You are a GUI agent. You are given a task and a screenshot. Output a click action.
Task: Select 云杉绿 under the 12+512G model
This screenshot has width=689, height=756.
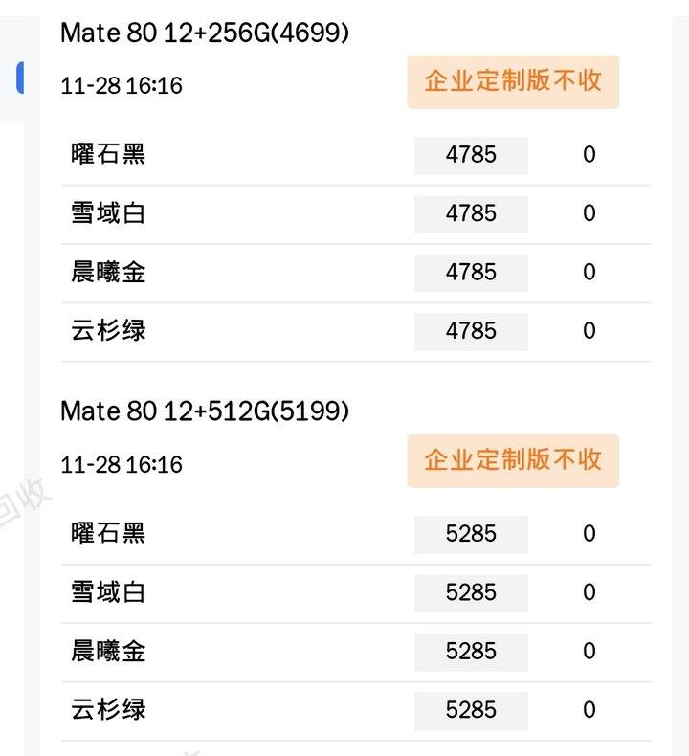[108, 710]
